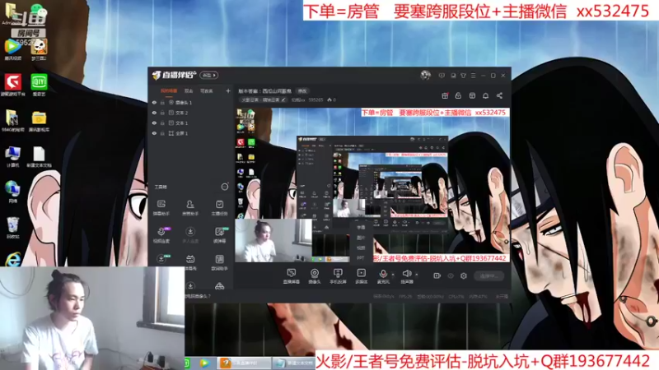
Task: Choose 图片 from the multimedia popup menu
Action: click(x=361, y=238)
